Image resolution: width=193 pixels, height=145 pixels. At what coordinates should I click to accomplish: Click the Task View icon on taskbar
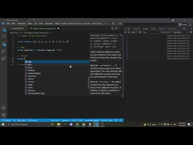pyautogui.click(x=52, y=124)
